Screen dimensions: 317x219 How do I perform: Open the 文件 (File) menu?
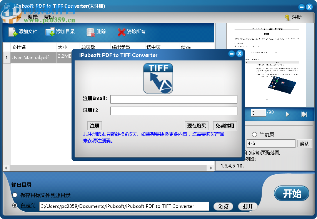point(17,17)
